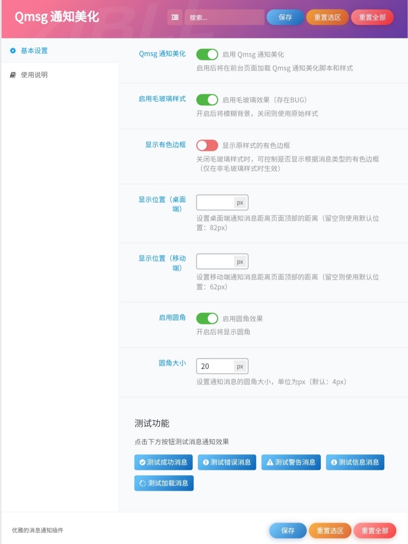Click the 圆角大小 input field
The height and width of the screenshot is (544, 408).
pos(215,366)
